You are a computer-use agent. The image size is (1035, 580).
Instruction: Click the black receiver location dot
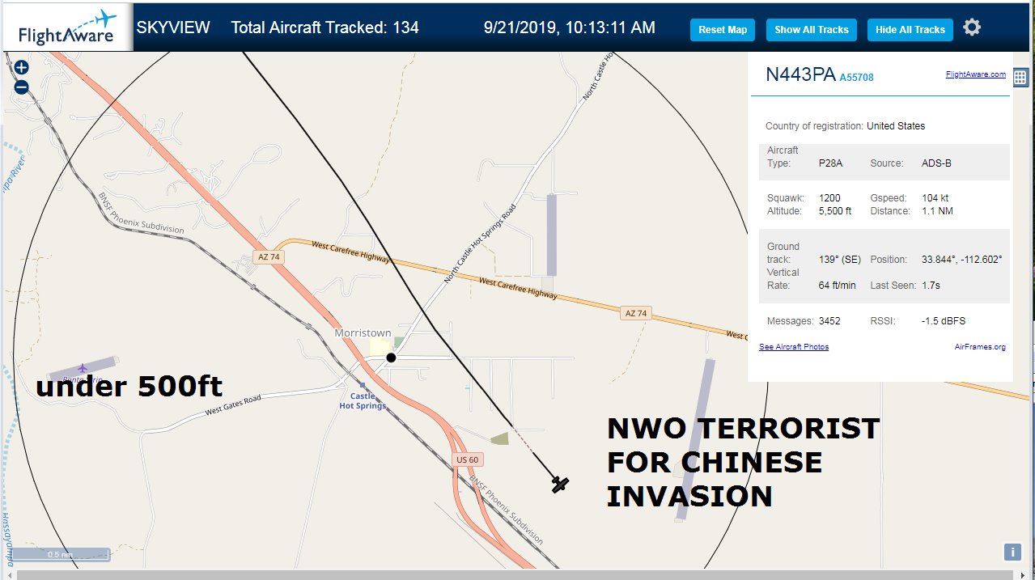391,358
